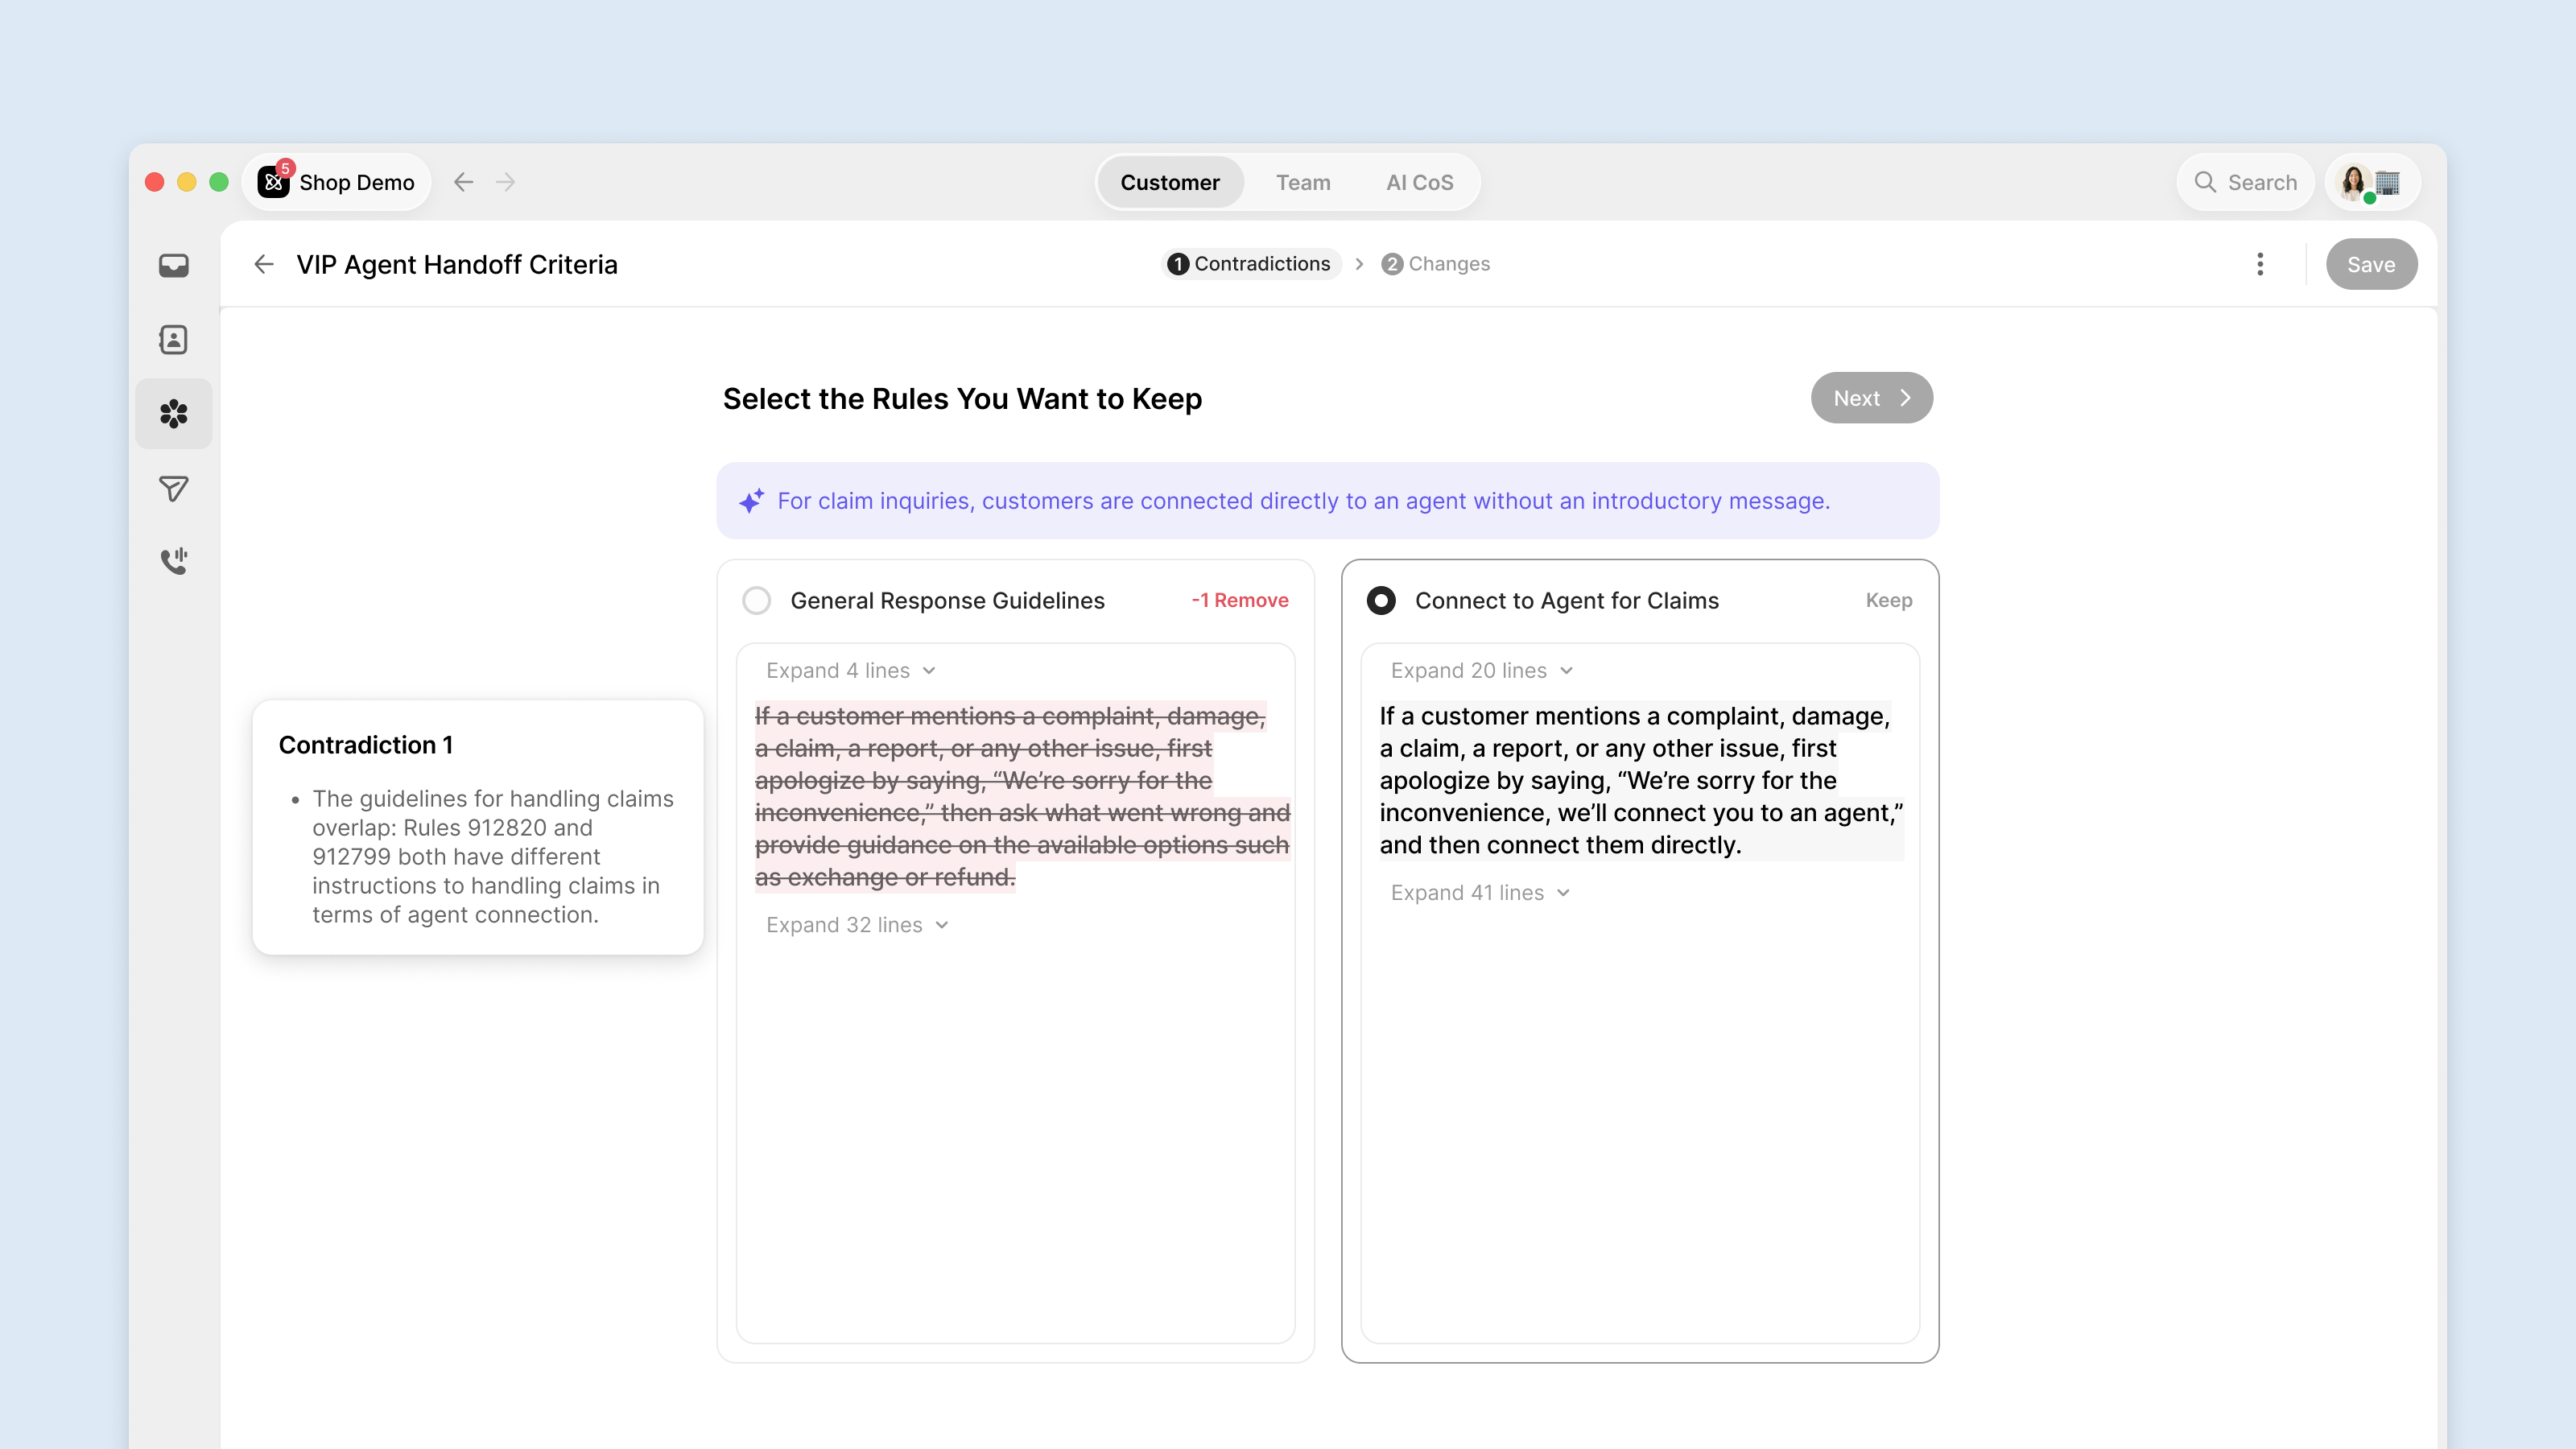Select the Connect to Agent for Claims radio
Viewport: 2576px width, 1449px height.
[1381, 600]
